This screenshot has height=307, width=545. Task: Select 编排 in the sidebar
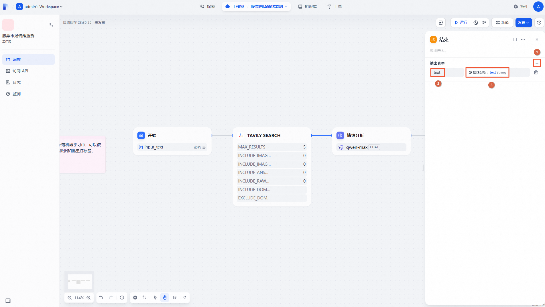coord(28,60)
